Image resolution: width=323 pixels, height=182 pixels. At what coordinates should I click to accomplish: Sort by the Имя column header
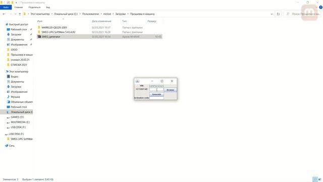[x=39, y=21]
